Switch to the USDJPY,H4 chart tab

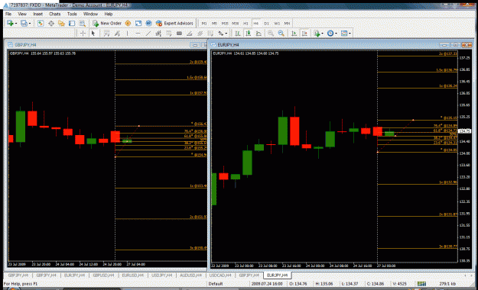(x=162, y=275)
